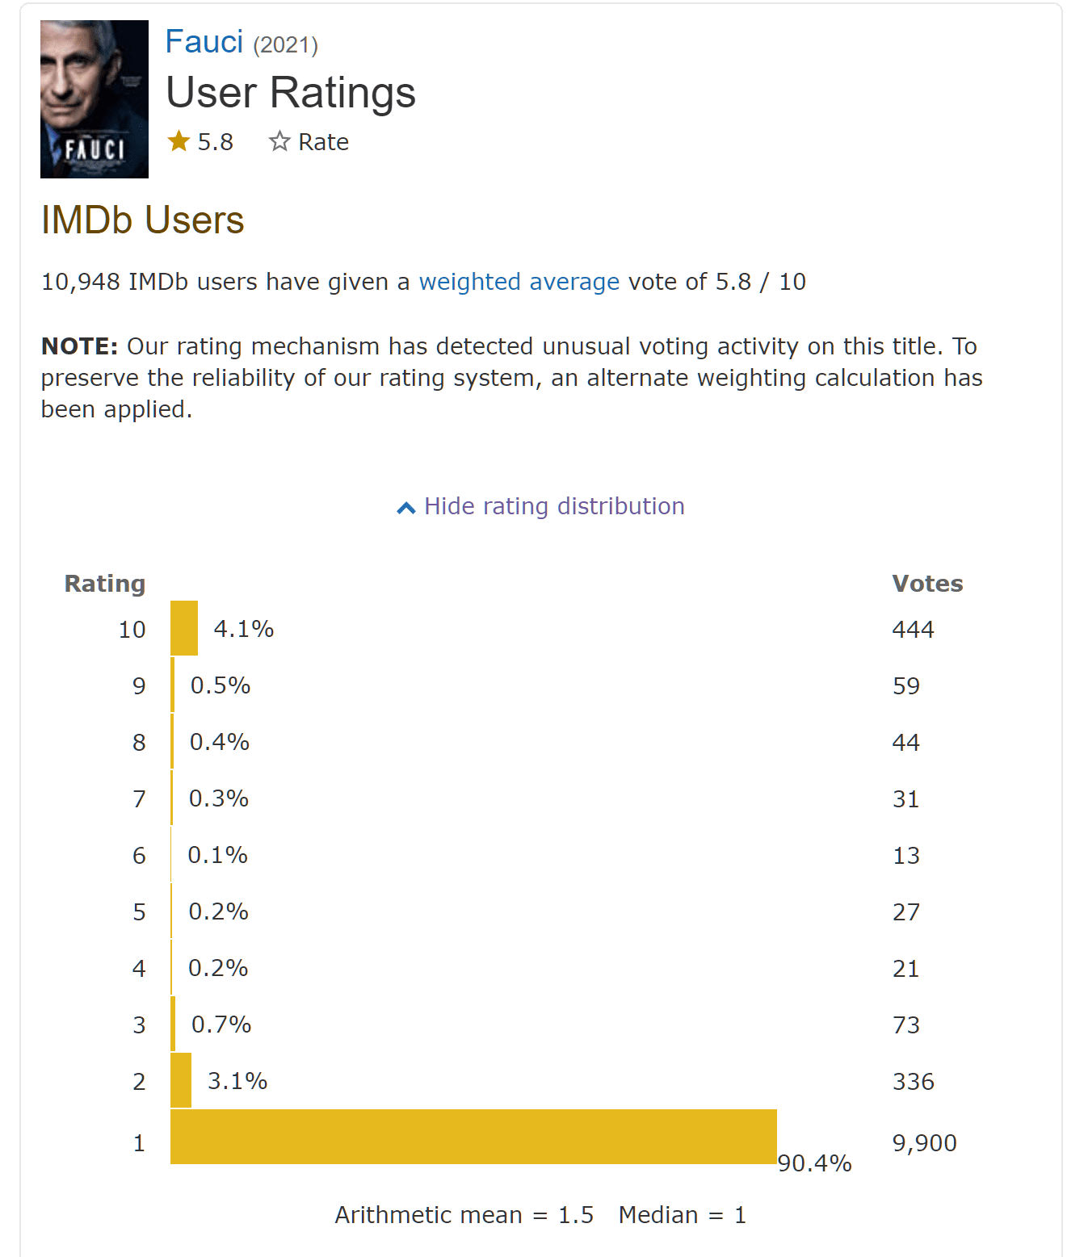
Task: Click the Rate button text
Action: click(x=324, y=142)
